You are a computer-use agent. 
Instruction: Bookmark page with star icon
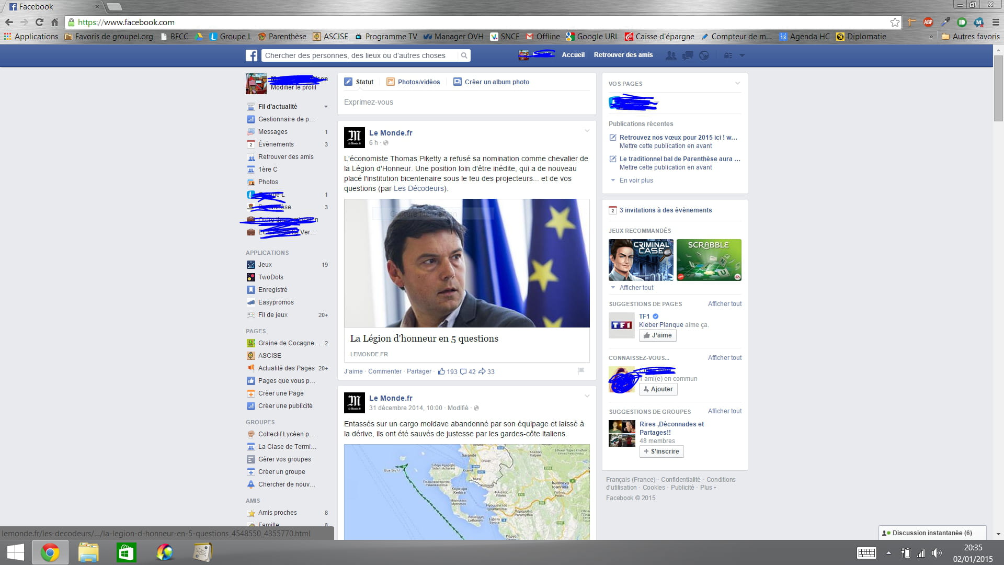[895, 22]
